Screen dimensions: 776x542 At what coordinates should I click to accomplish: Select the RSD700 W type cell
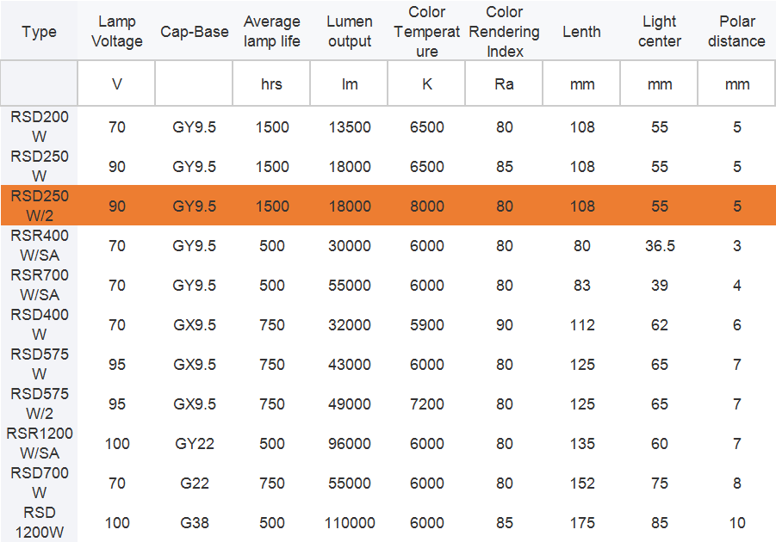click(39, 483)
